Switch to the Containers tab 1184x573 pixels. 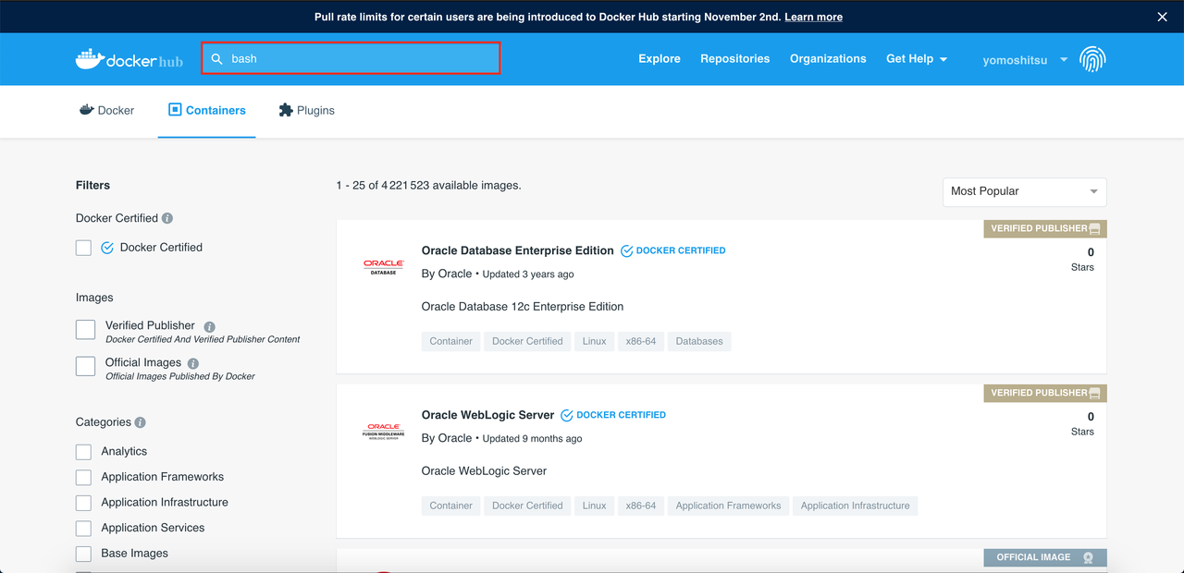[x=207, y=110]
